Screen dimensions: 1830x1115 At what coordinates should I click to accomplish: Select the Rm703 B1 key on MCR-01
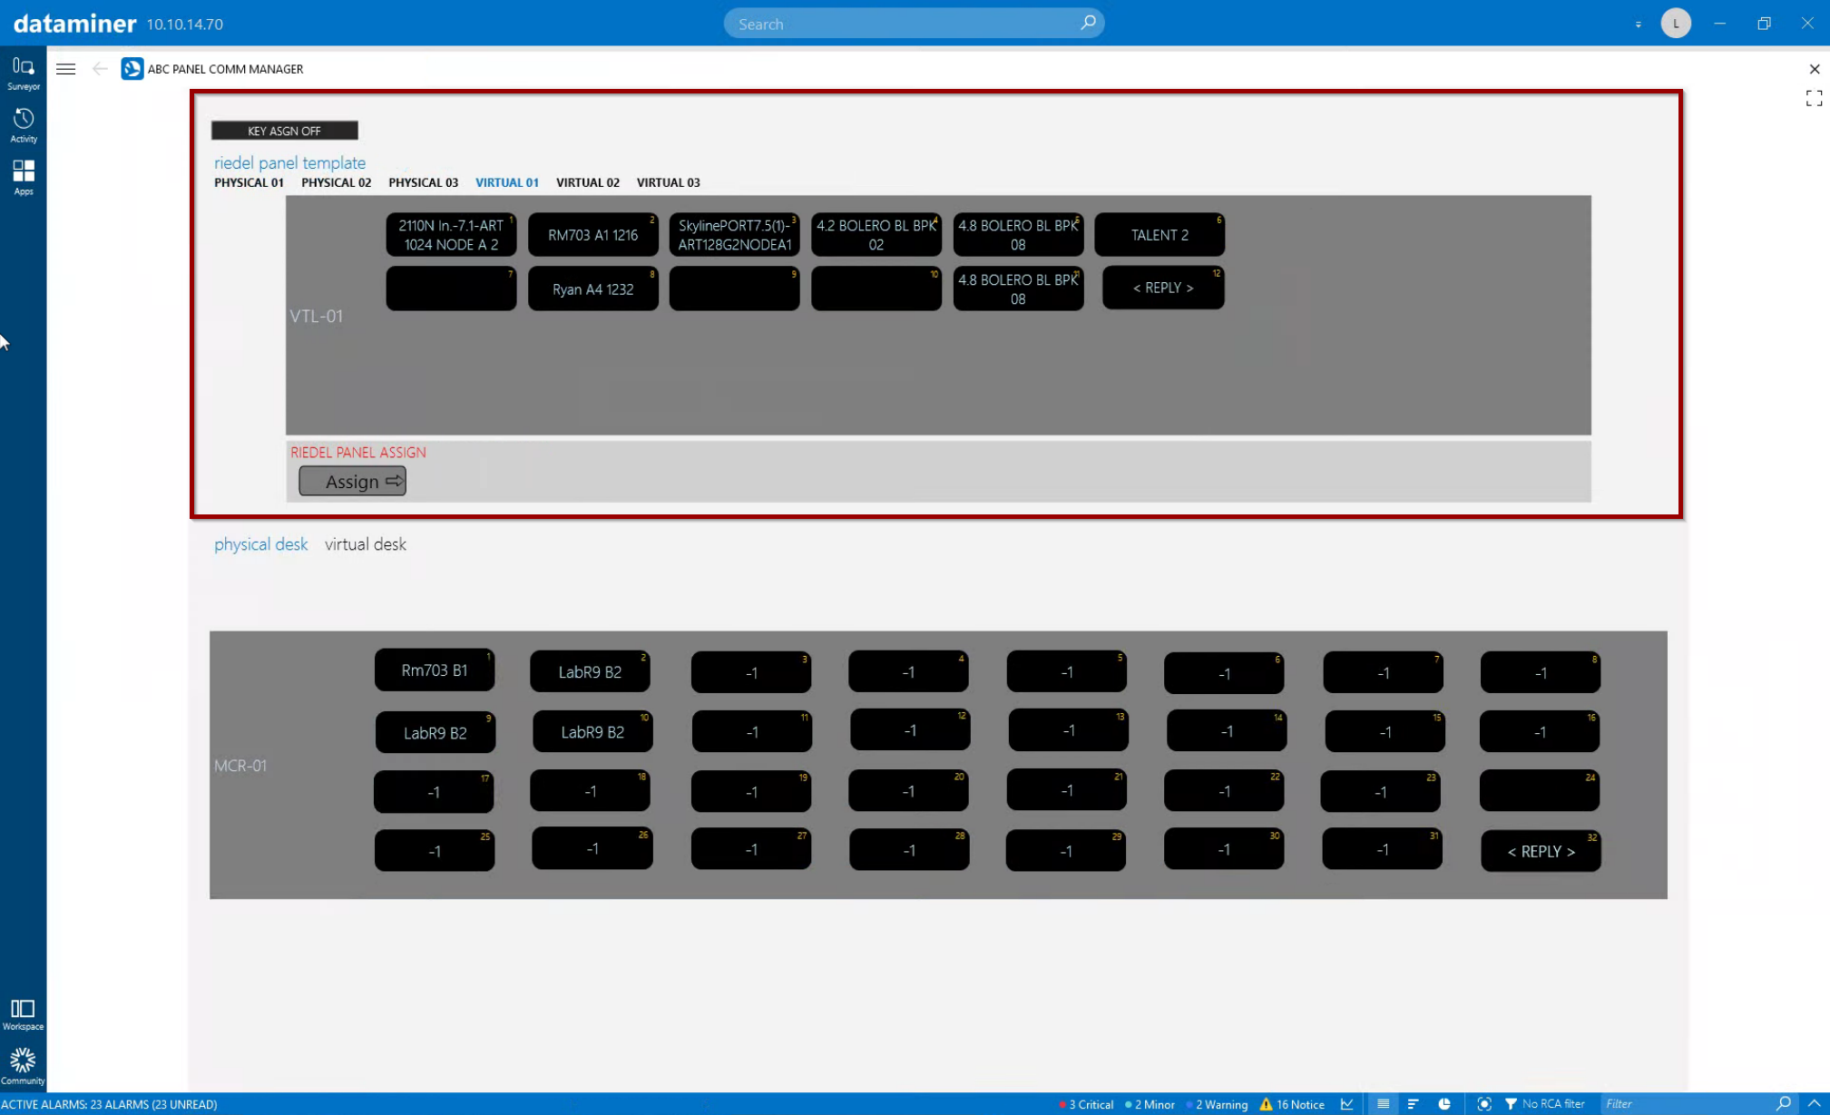pos(435,670)
